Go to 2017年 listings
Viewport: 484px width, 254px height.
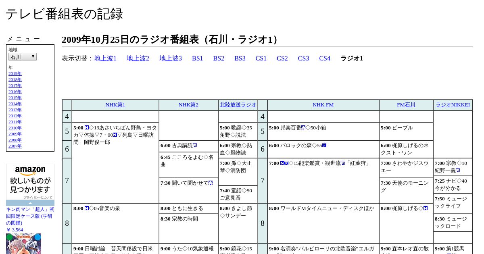[15, 85]
